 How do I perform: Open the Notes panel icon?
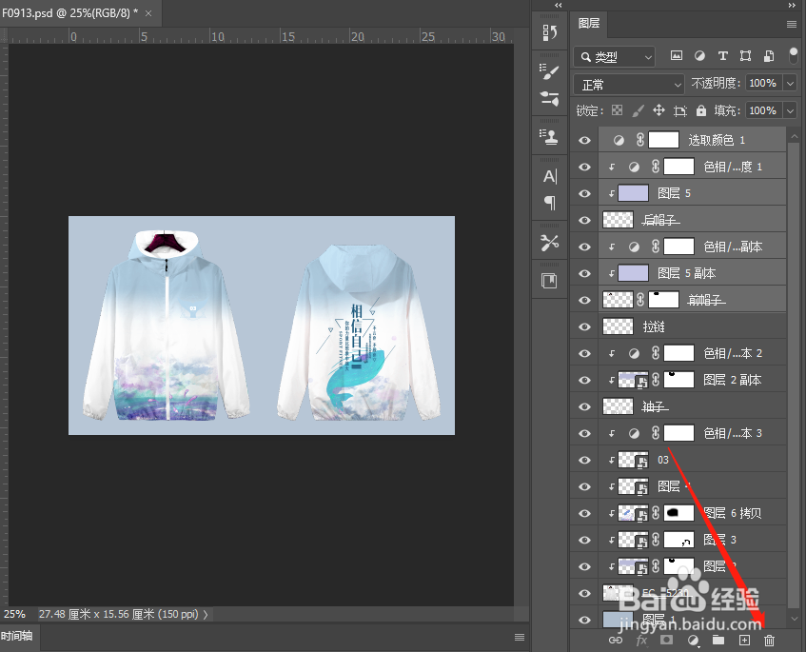pos(549,282)
